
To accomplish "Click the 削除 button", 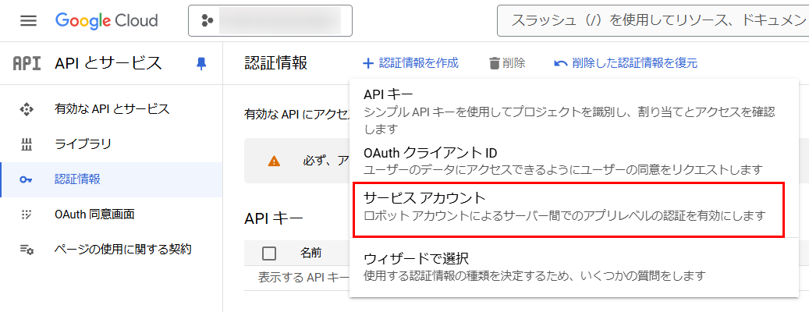I will (x=506, y=63).
